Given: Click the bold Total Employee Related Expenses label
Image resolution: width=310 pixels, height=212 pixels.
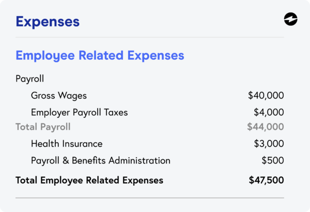Looking at the screenshot, I should 89,180.
